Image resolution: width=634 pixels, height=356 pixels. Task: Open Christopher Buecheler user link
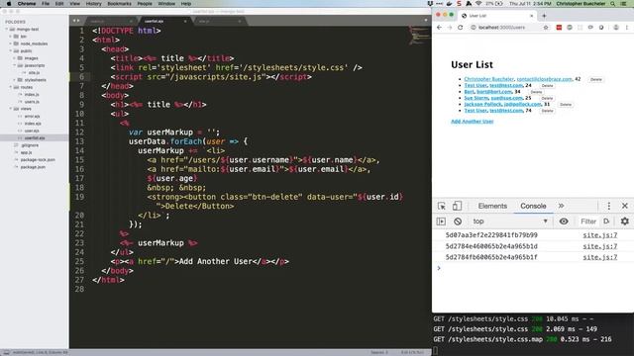point(488,79)
